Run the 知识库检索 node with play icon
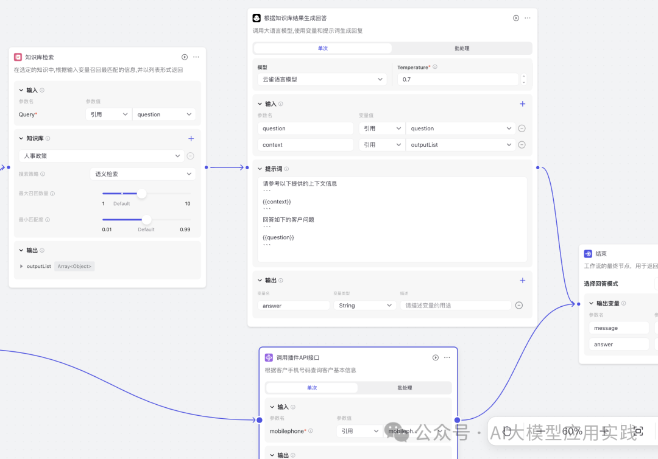This screenshot has width=658, height=459. pyautogui.click(x=185, y=57)
